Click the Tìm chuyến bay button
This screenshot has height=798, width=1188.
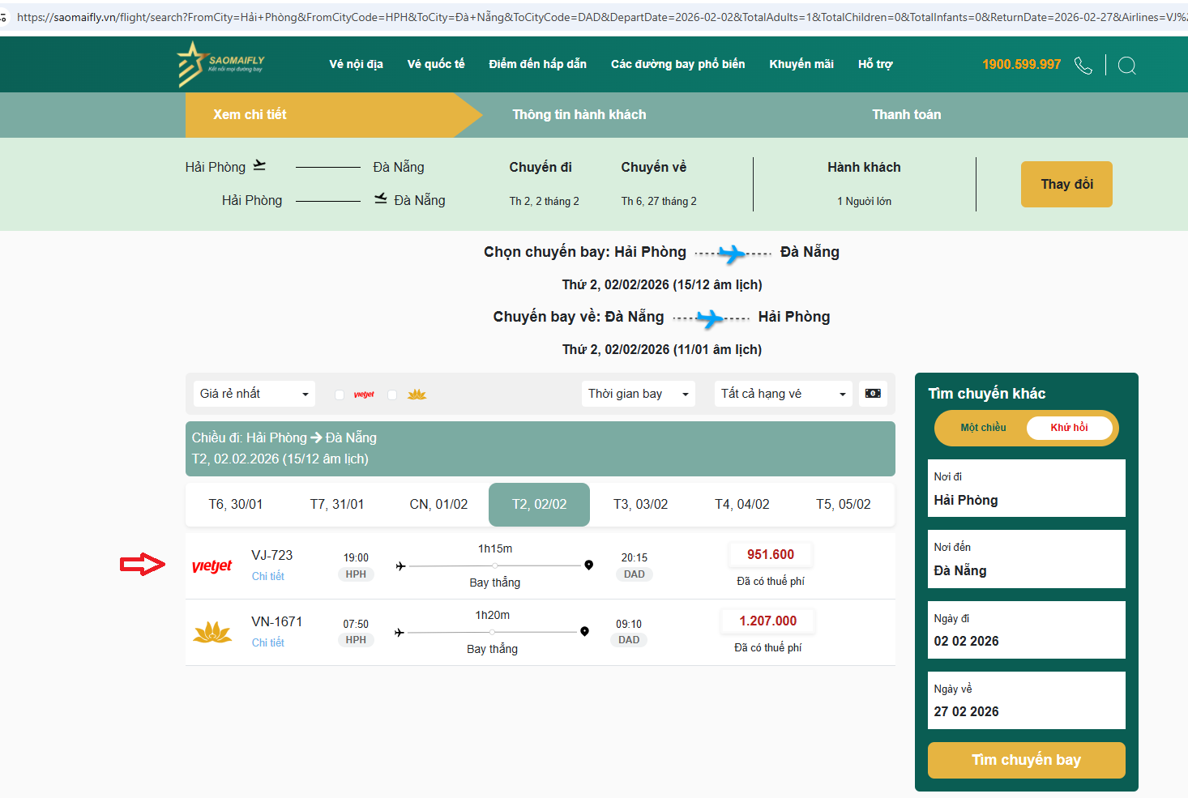pos(1026,760)
